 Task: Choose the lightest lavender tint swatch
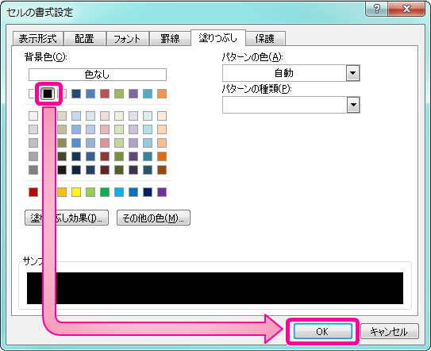133,116
